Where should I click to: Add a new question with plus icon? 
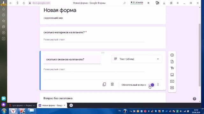172,55
